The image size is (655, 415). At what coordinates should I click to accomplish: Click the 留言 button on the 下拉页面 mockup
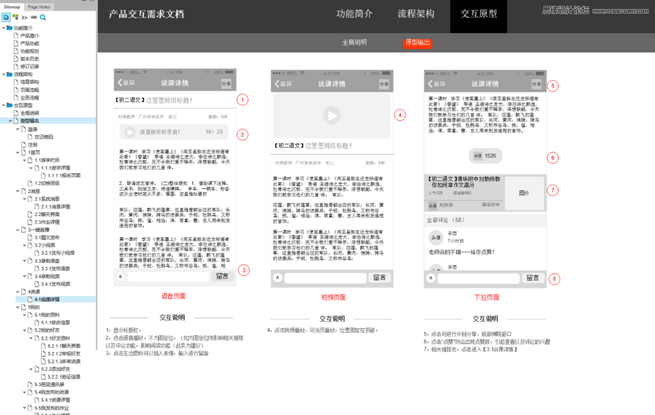[x=533, y=278]
